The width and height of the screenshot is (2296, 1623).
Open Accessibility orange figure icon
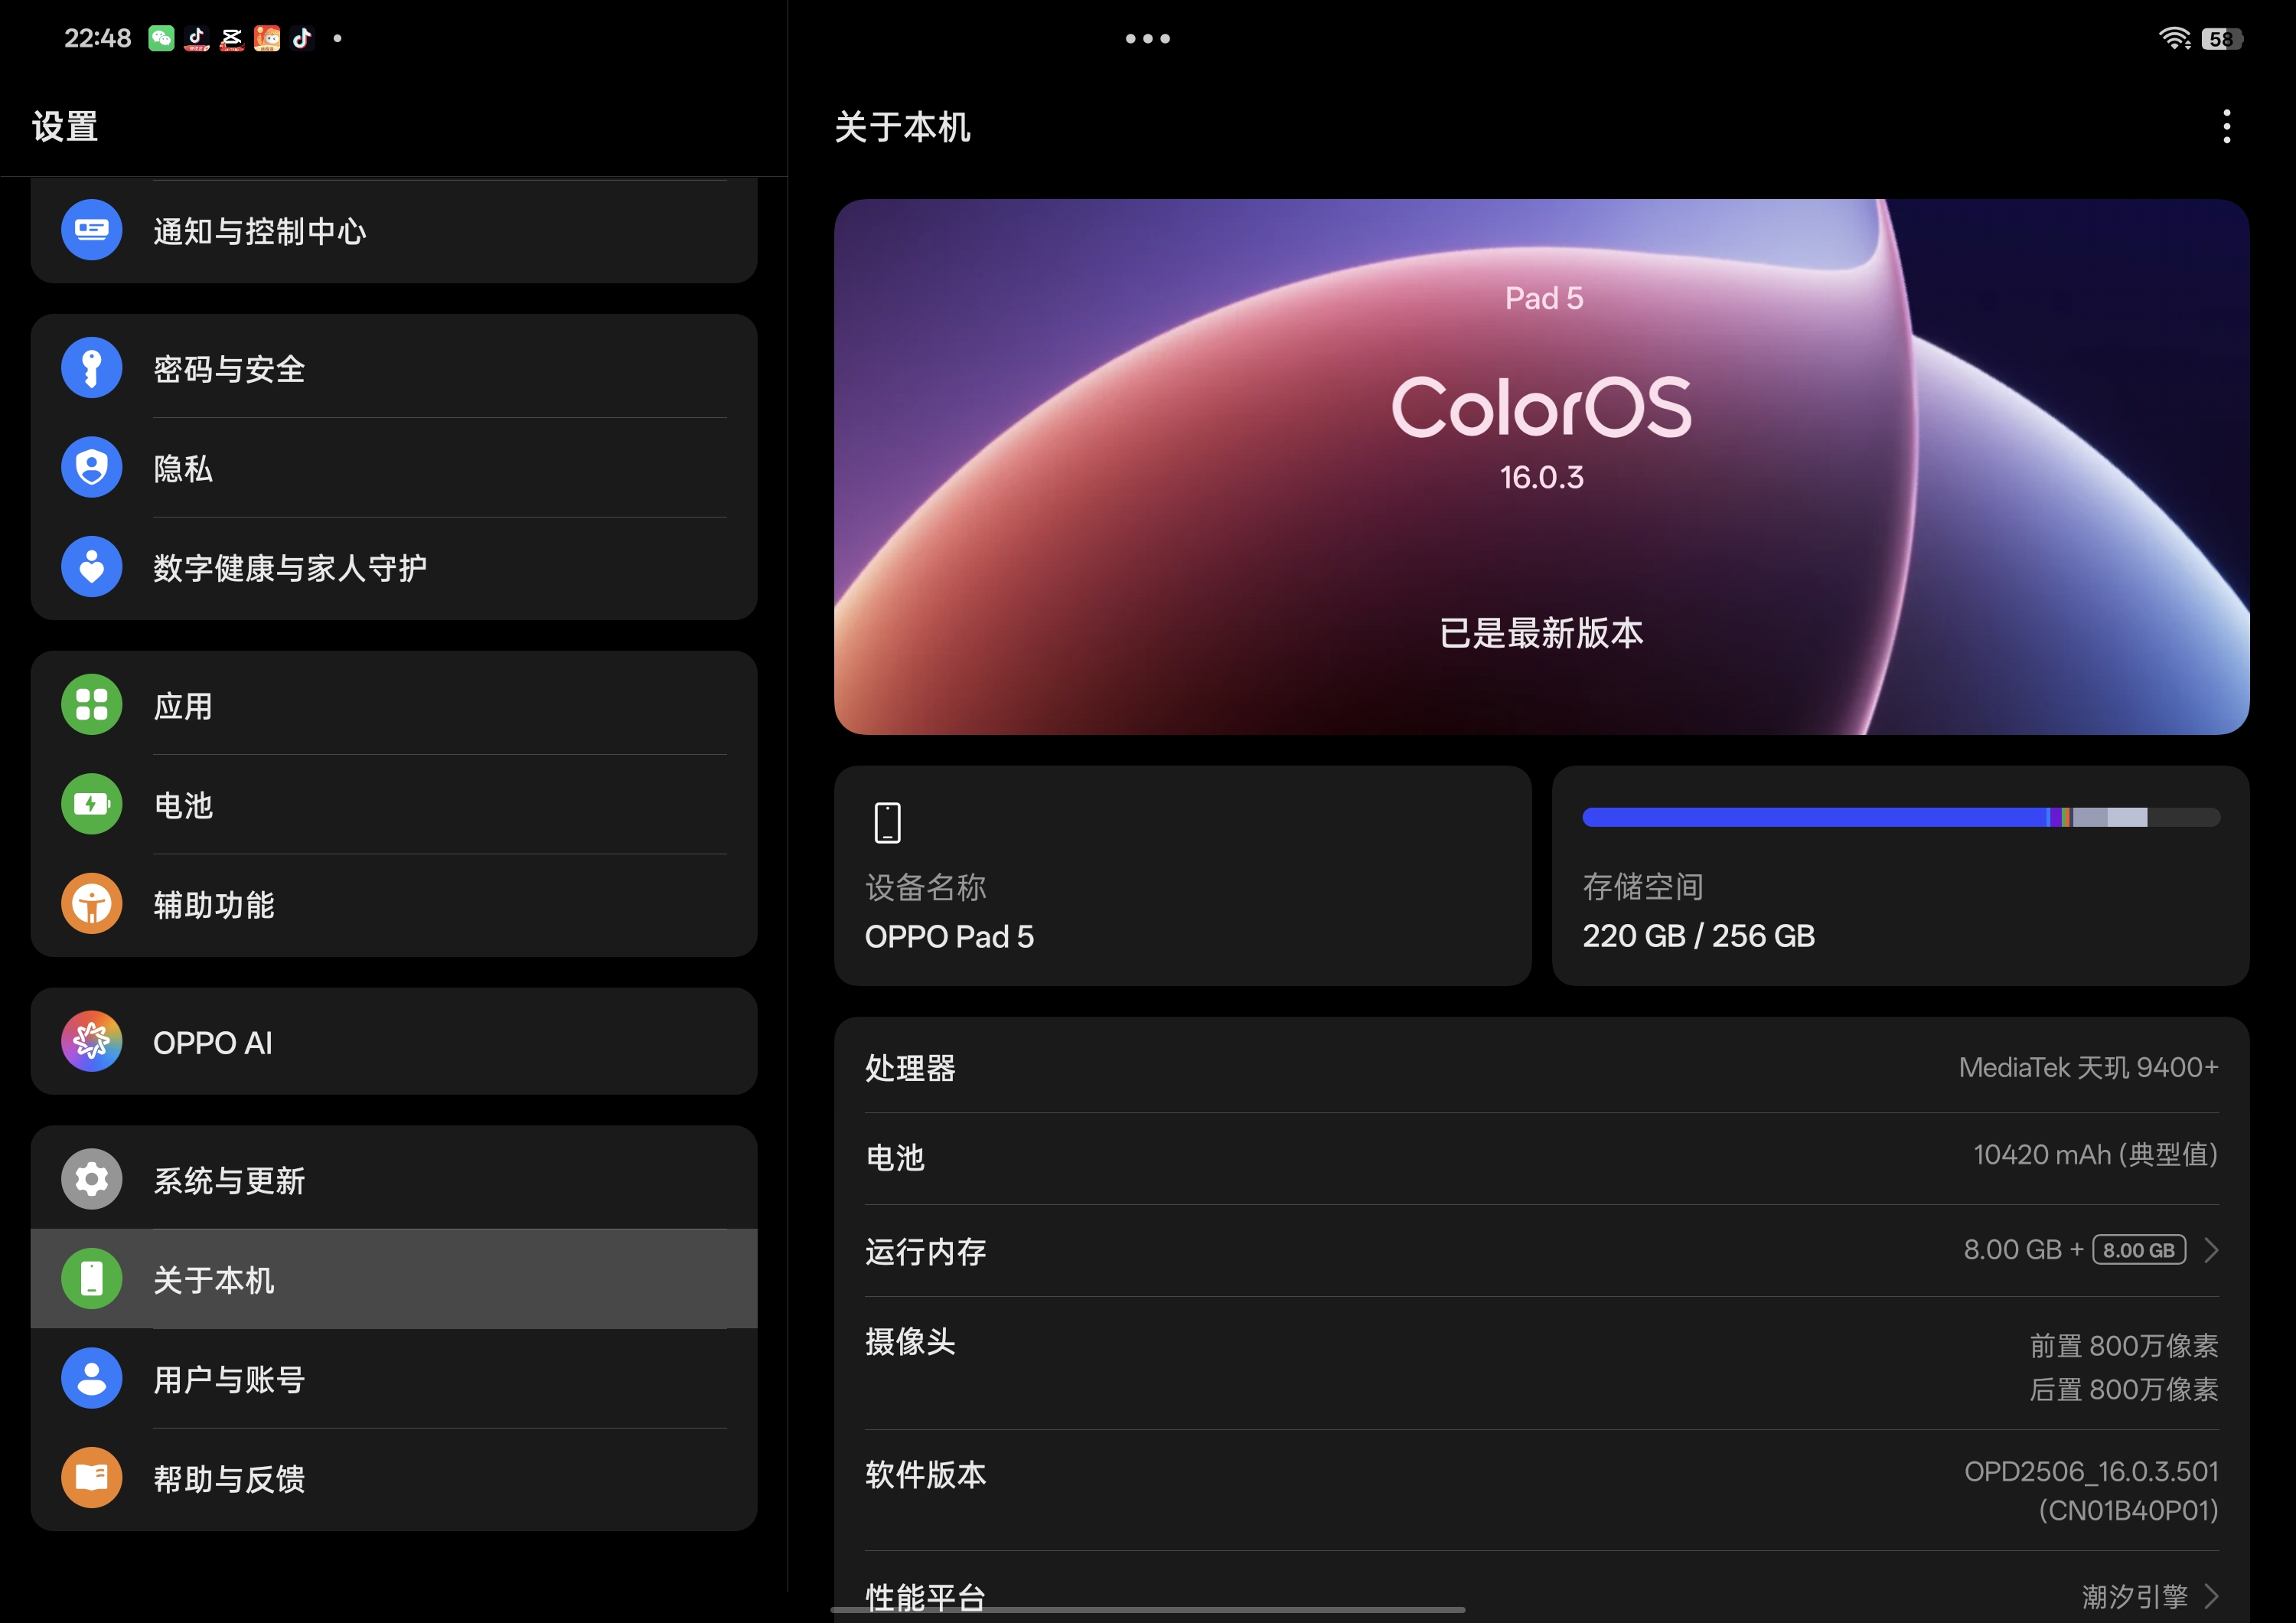(91, 904)
